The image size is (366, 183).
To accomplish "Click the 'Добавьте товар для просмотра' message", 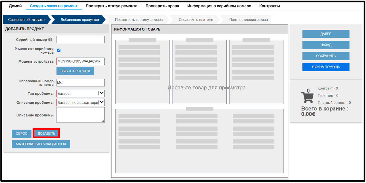I will [207, 88].
